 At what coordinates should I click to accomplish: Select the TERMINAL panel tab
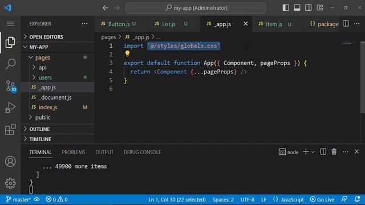point(40,152)
